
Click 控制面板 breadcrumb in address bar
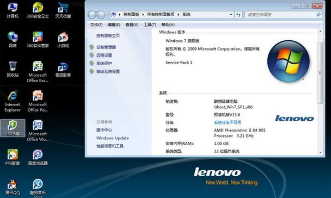pyautogui.click(x=131, y=14)
